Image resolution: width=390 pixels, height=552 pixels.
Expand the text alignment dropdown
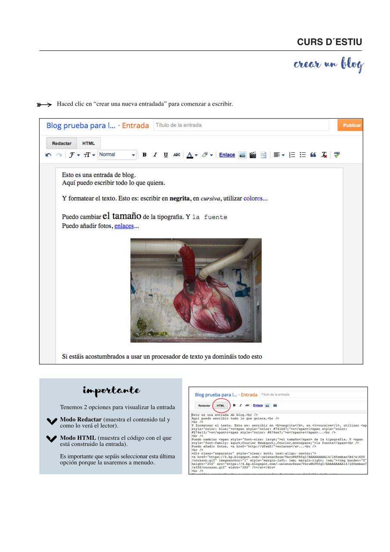coord(279,155)
